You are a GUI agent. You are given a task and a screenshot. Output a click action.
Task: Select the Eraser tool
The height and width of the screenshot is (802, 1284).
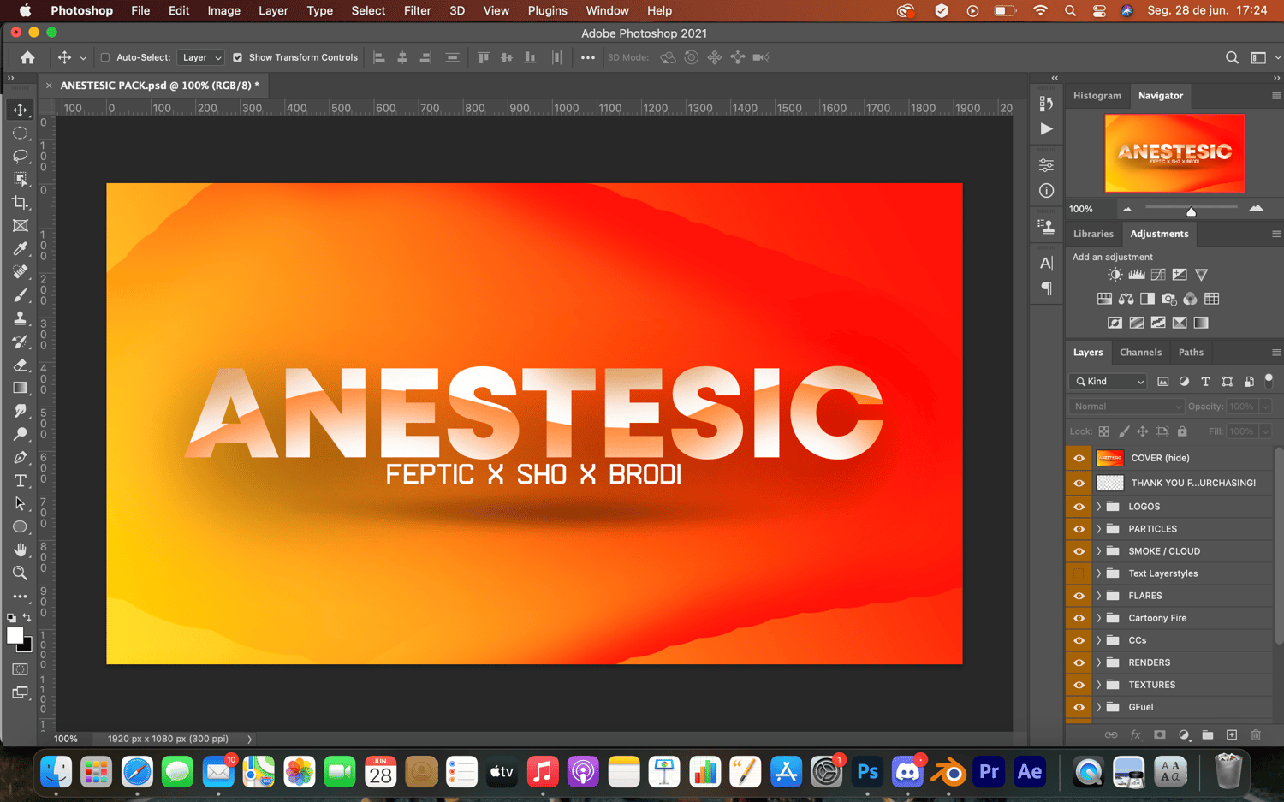coord(21,365)
